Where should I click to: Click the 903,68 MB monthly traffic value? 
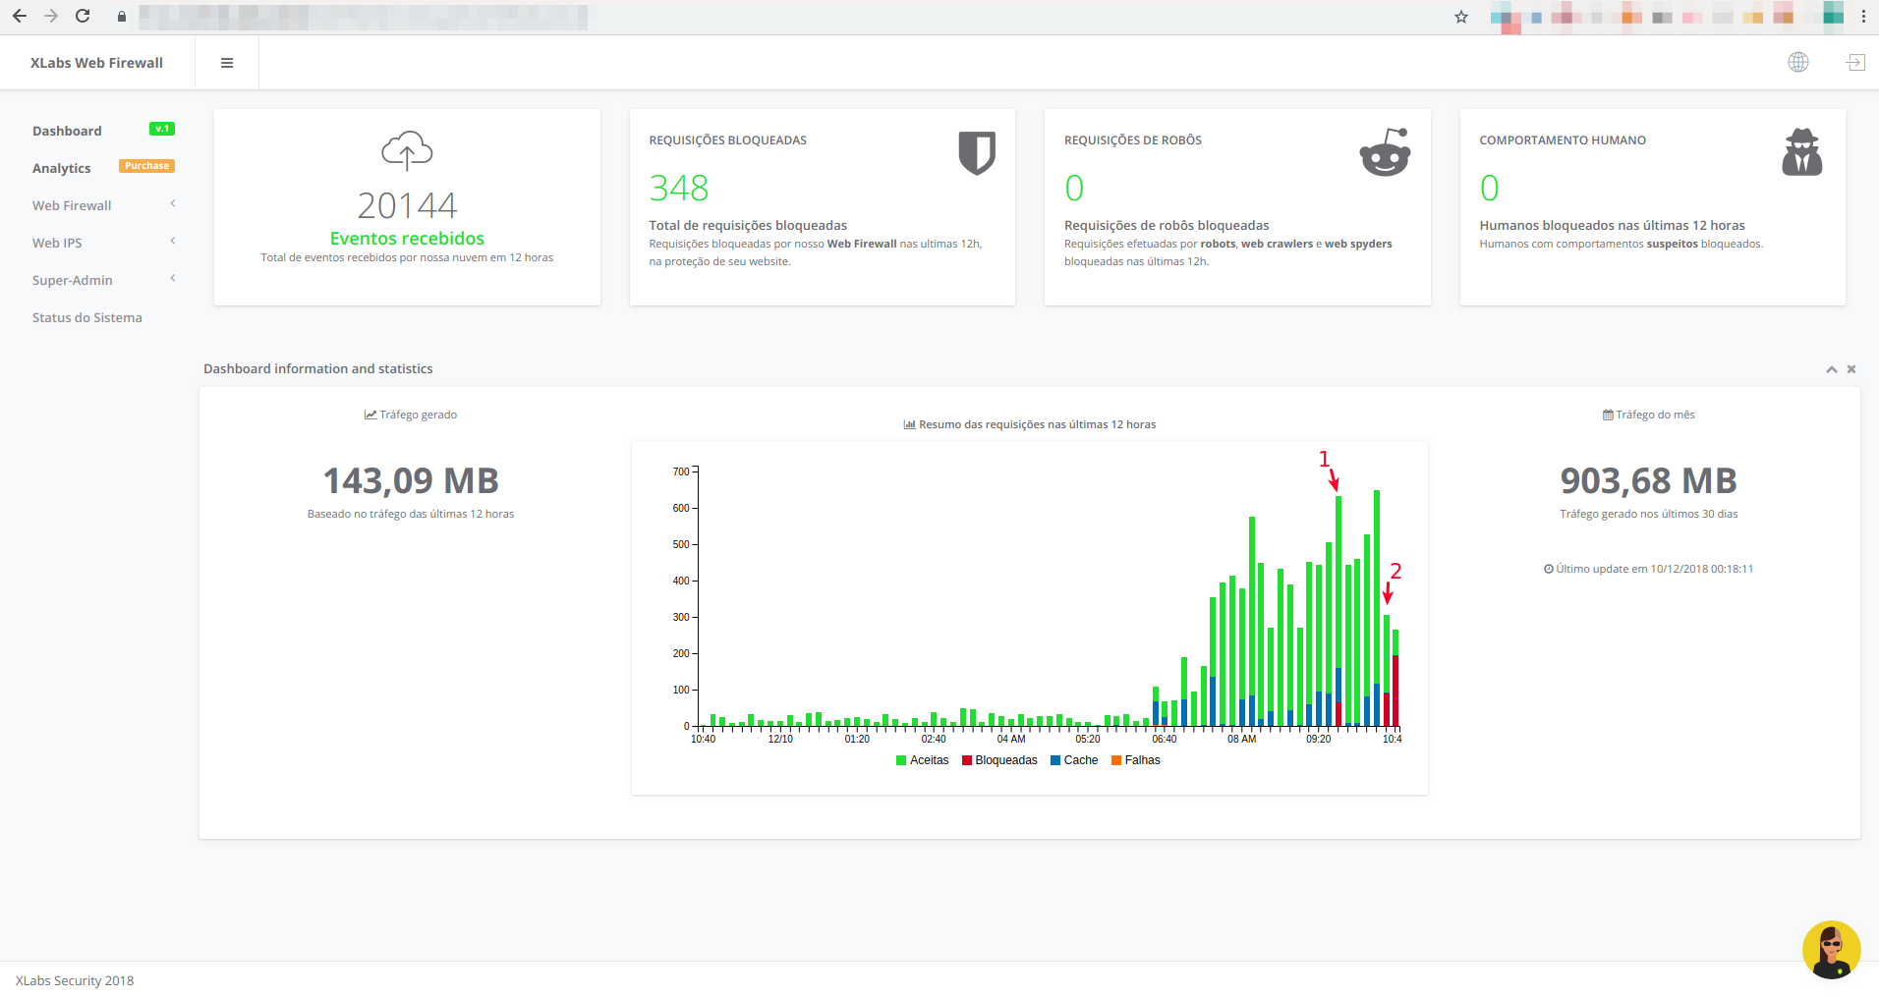point(1649,480)
